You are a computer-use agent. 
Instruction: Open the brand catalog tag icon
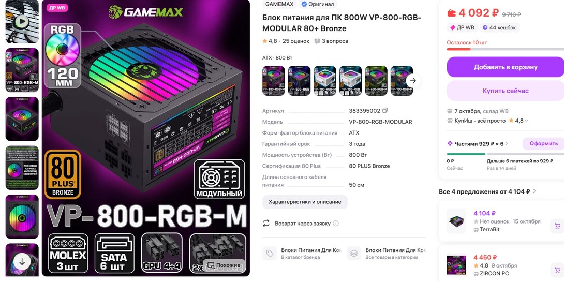tap(270, 253)
